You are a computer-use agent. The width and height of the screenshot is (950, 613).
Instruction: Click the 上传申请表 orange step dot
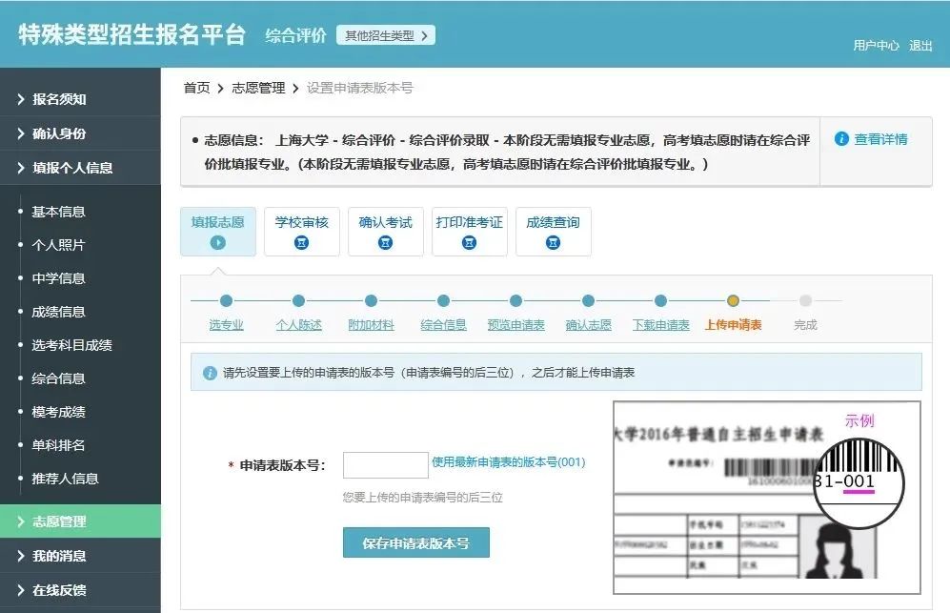pos(733,301)
